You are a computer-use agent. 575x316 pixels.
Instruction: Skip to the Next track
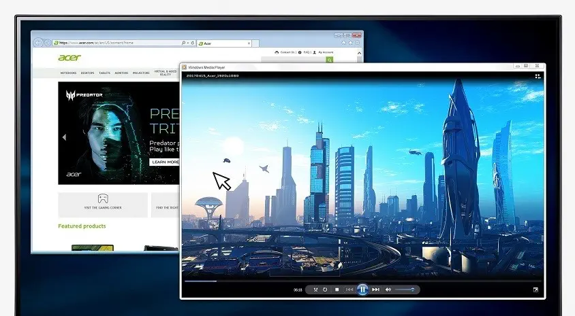tap(375, 289)
